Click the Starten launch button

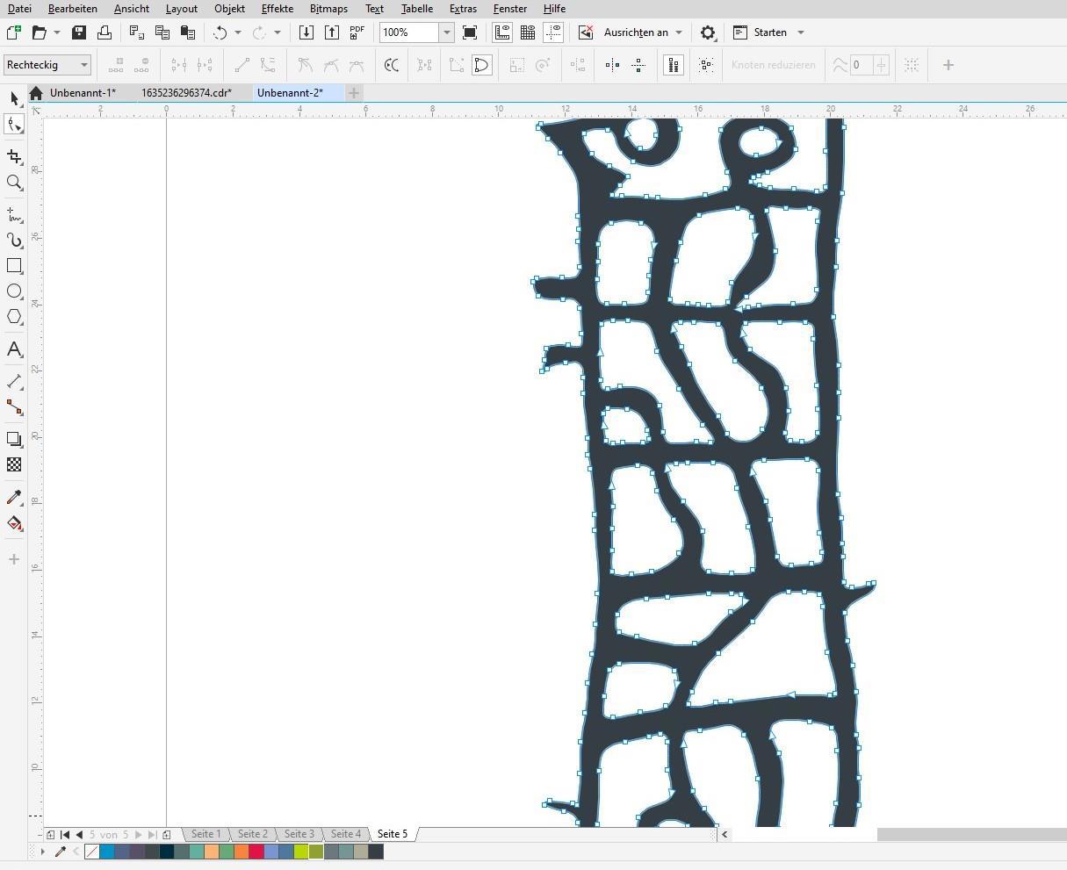(769, 32)
